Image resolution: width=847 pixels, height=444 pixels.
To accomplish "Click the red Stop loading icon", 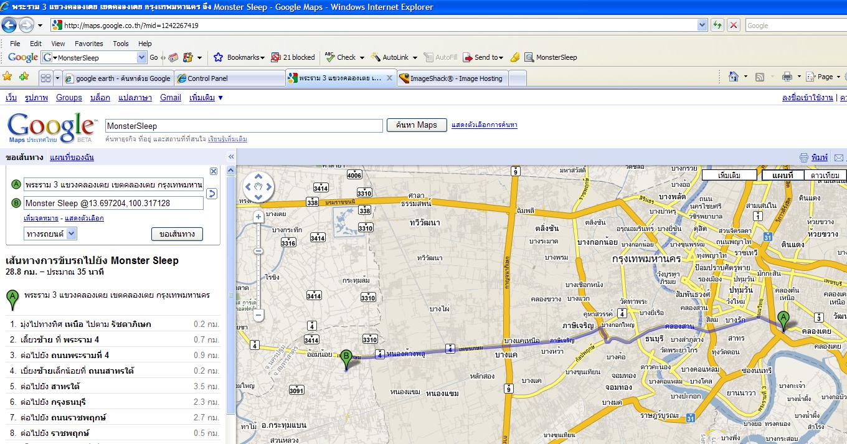I will 734,26.
